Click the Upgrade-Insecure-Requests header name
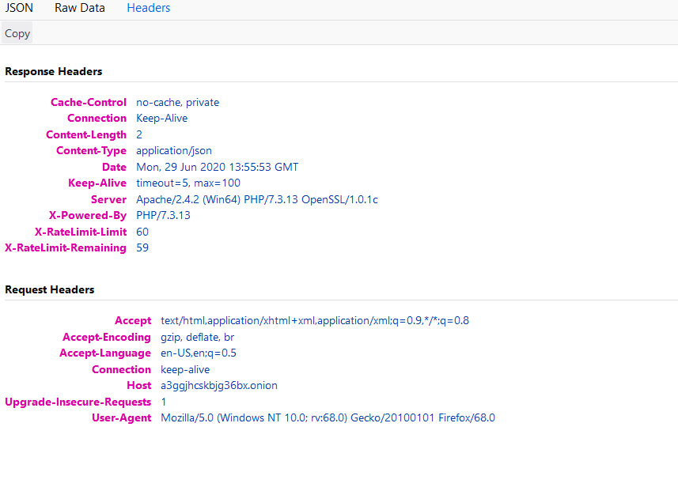 [78, 402]
